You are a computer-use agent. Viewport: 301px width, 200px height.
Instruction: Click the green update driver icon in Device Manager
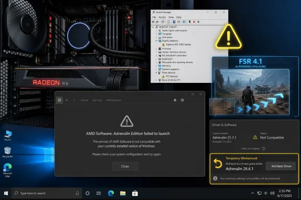[190, 22]
